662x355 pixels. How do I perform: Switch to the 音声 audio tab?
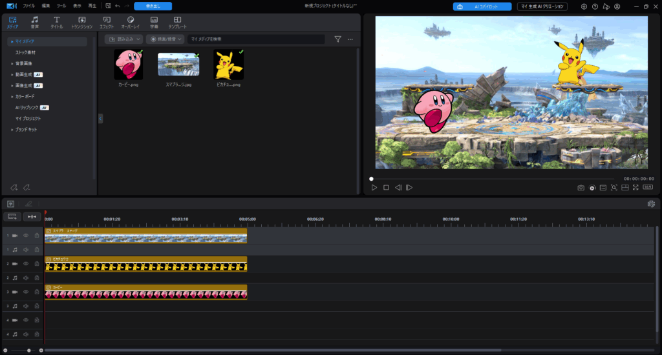pos(35,23)
